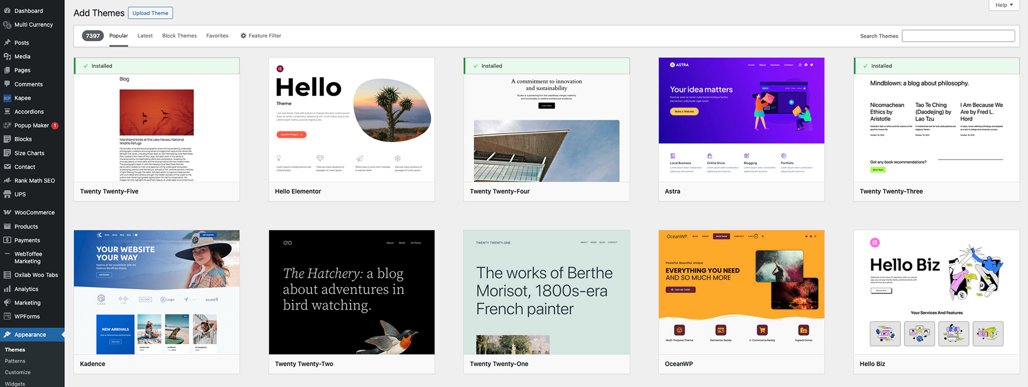Image resolution: width=1028 pixels, height=387 pixels.
Task: Open the Help dropdown
Action: [1004, 5]
